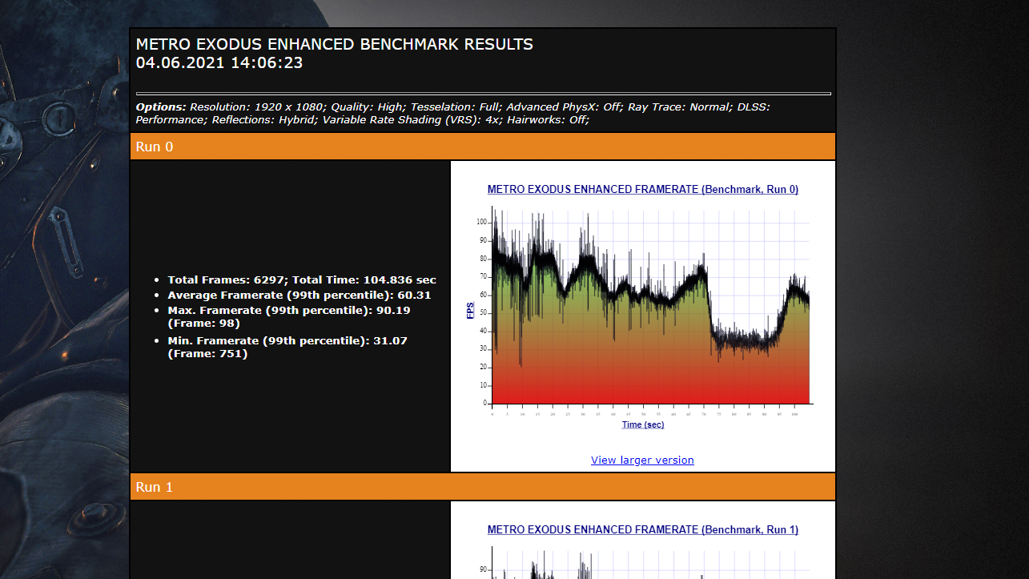
Task: Click the "Average Framerate (99th percentile): 60.31" line
Action: [x=299, y=296]
